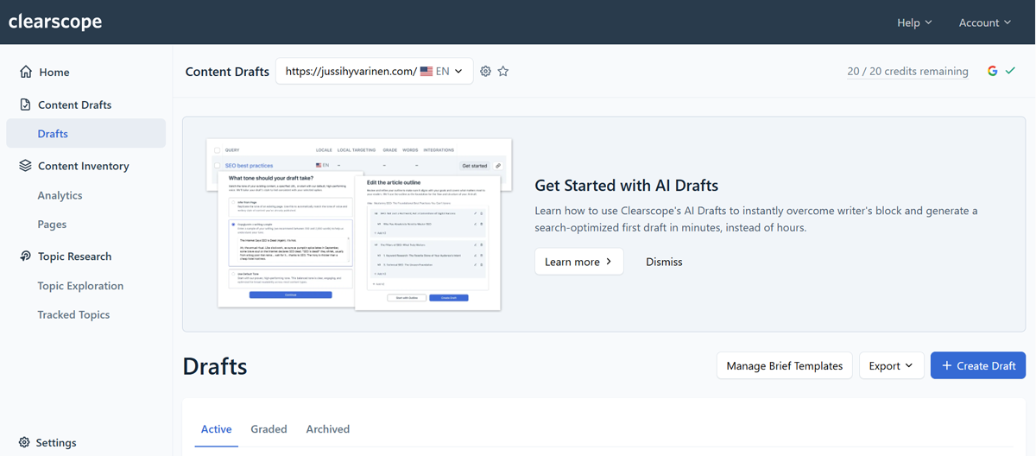This screenshot has width=1036, height=456.
Task: Open the Help menu
Action: pyautogui.click(x=914, y=22)
